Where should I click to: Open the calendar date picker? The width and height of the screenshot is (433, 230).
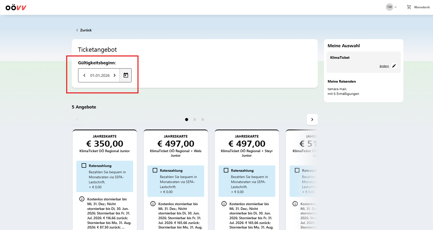tap(126, 75)
